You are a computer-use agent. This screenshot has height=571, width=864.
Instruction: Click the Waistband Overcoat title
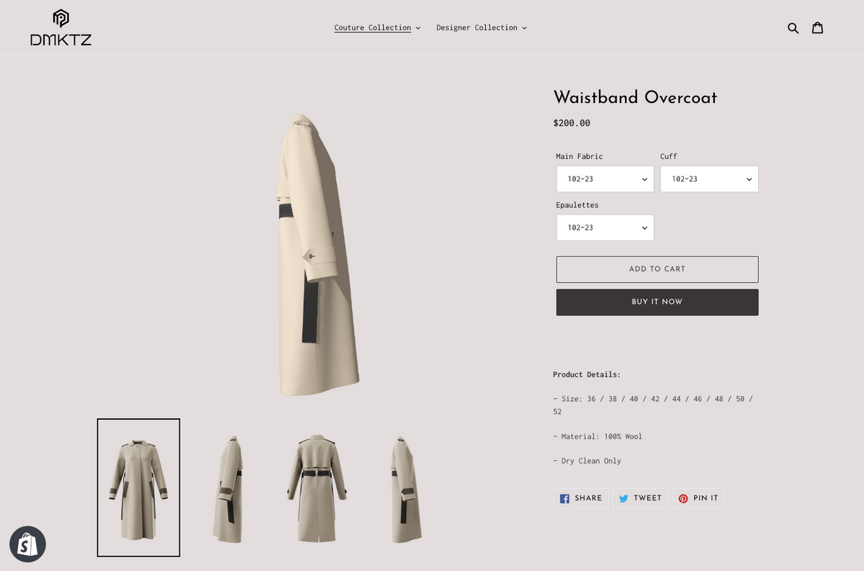(x=635, y=97)
